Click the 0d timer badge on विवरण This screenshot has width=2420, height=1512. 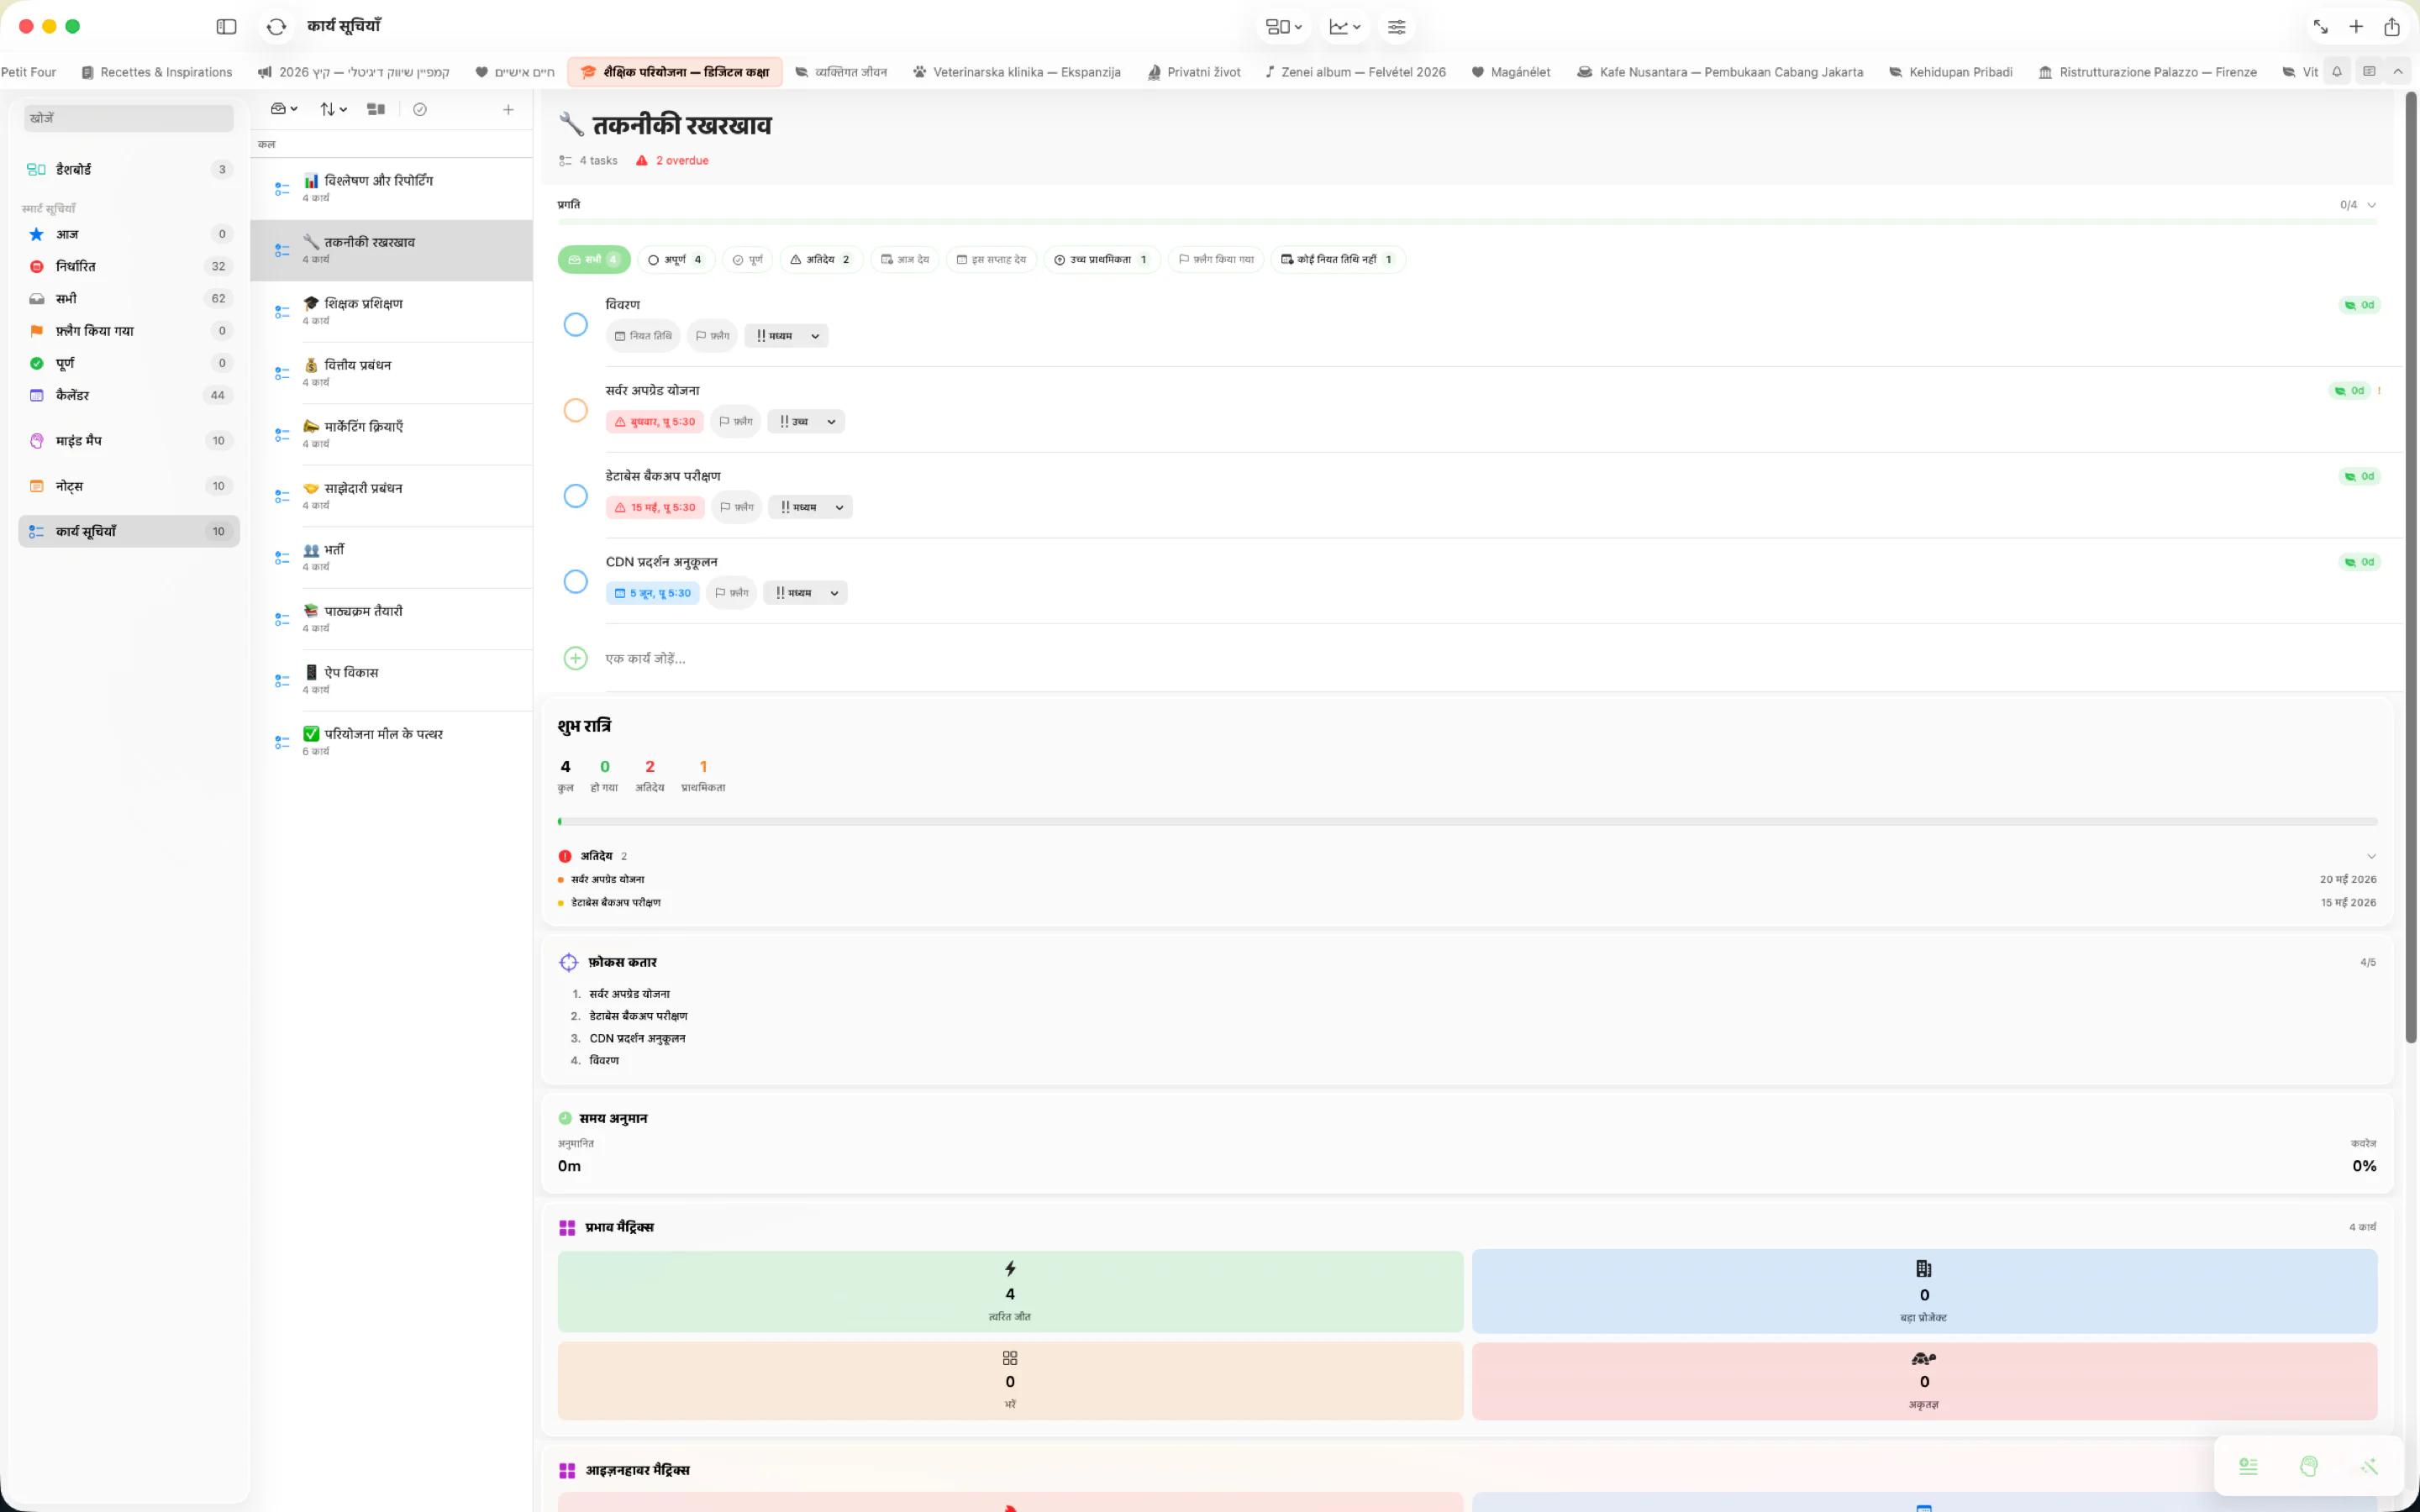[2359, 305]
